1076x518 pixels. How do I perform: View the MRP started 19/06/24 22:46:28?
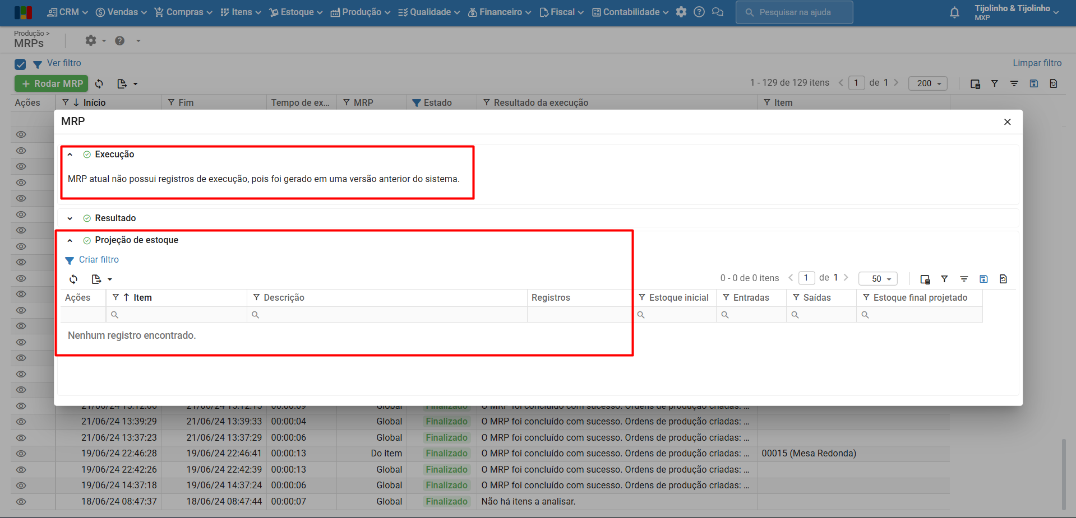point(21,454)
